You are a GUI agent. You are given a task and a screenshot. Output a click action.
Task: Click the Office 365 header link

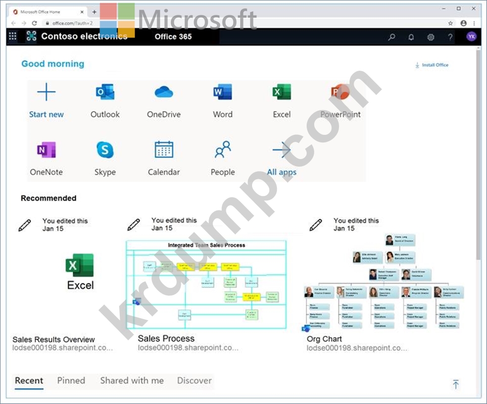pyautogui.click(x=173, y=37)
